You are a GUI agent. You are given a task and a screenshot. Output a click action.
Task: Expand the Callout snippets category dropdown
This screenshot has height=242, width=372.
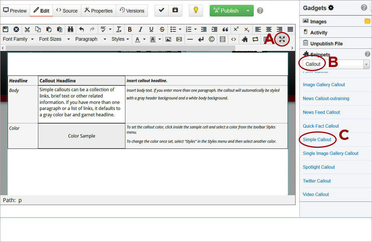pyautogui.click(x=366, y=64)
